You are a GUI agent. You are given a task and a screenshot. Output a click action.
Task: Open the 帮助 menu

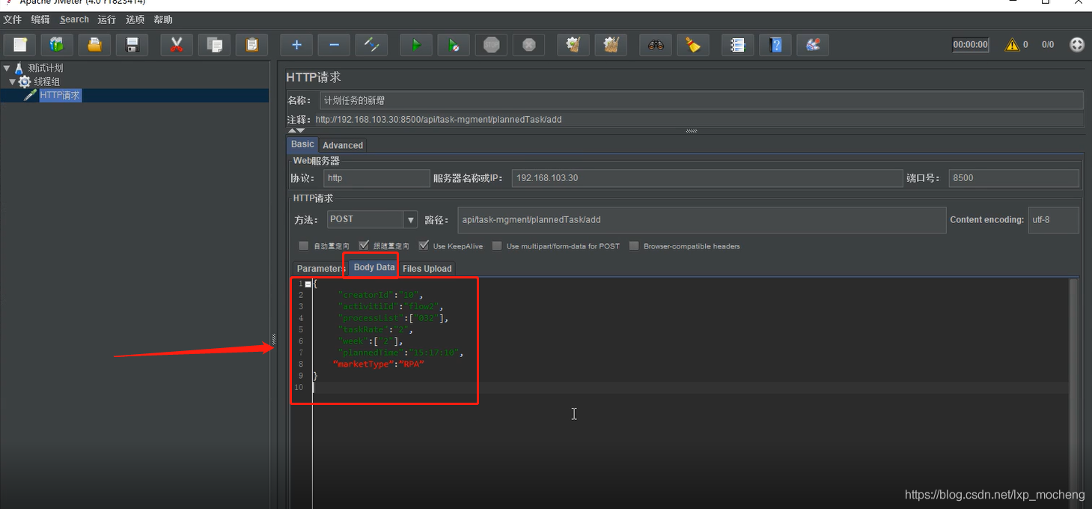click(162, 19)
